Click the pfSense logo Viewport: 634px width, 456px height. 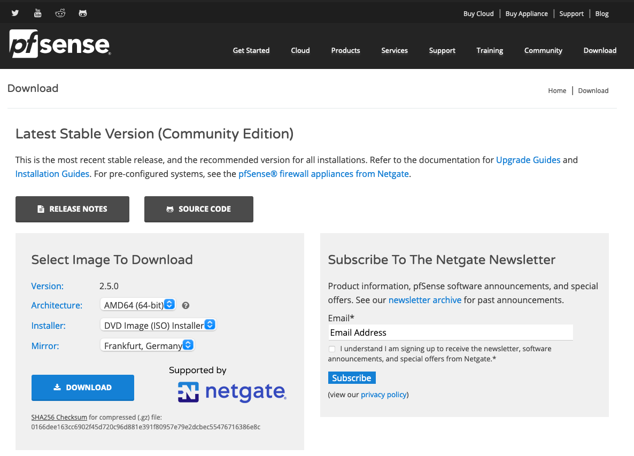click(x=60, y=44)
